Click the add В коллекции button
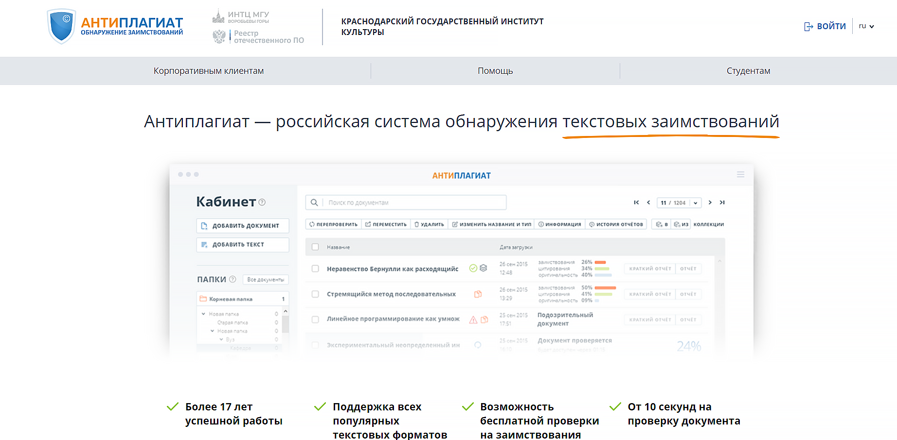The width and height of the screenshot is (897, 440). [x=662, y=224]
